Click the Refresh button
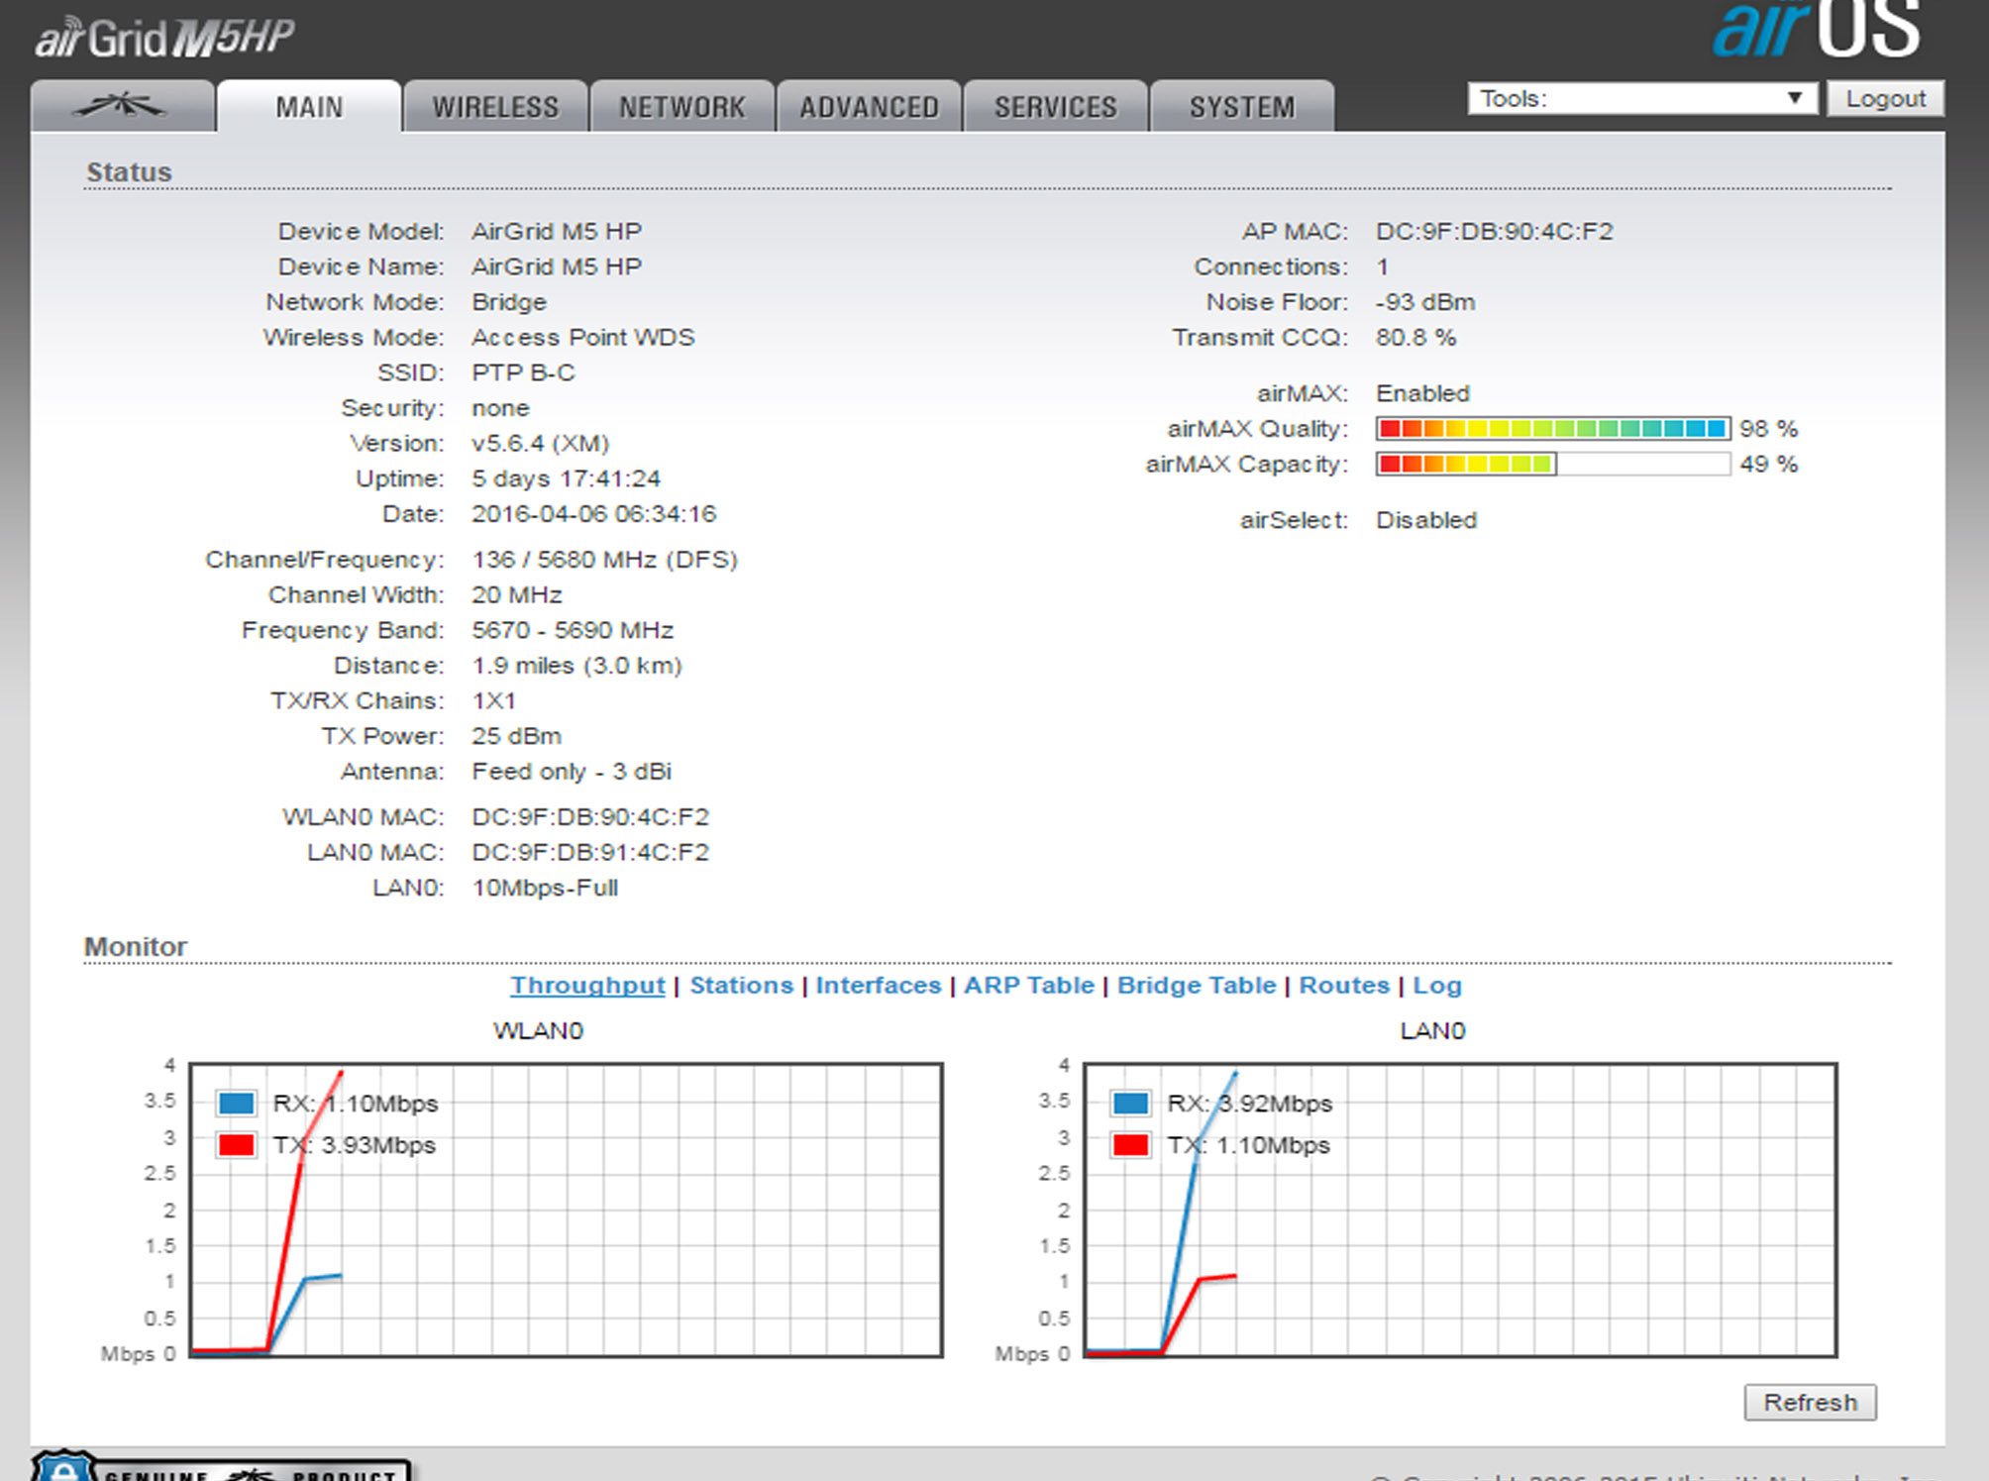 tap(1809, 1403)
